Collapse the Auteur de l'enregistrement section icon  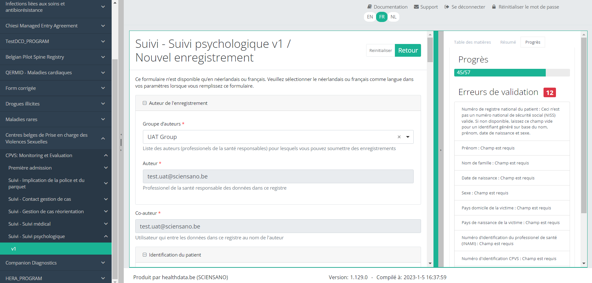(x=144, y=103)
